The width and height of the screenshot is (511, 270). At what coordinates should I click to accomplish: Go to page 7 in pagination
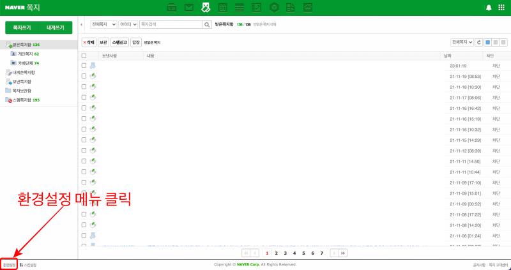tap(322, 253)
